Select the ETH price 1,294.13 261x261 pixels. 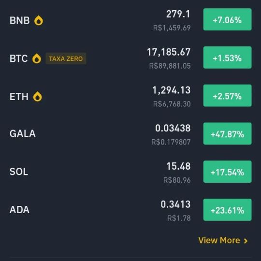pyautogui.click(x=172, y=90)
